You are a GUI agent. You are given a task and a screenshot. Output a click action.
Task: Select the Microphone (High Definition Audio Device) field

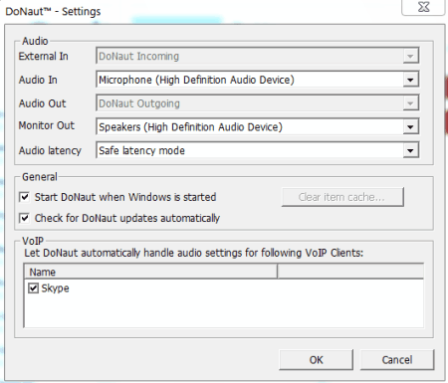(x=258, y=80)
